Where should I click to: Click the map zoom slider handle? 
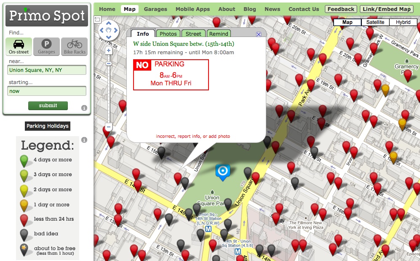pyautogui.click(x=108, y=64)
